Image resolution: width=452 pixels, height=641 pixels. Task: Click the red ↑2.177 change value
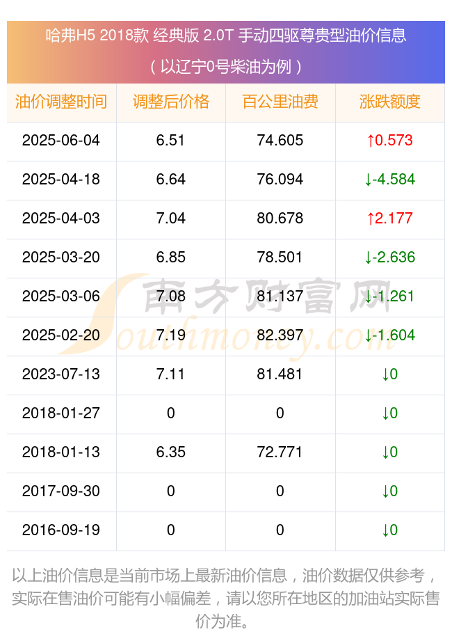[390, 219]
